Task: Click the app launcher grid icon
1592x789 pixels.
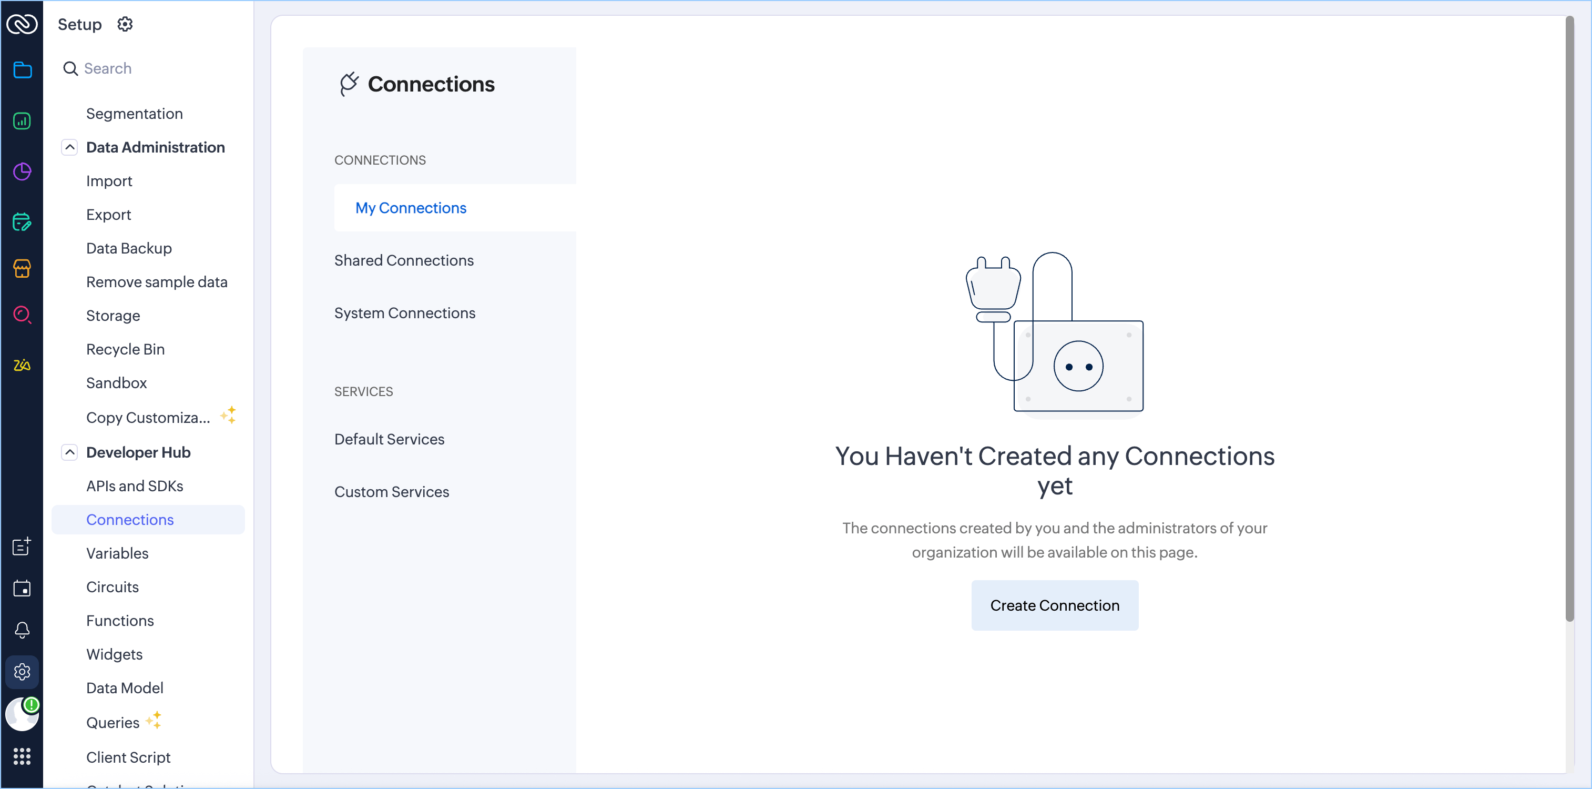Action: pyautogui.click(x=22, y=756)
